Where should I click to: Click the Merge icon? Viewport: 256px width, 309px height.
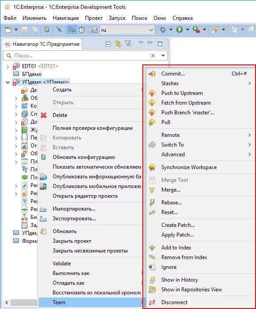152,190
